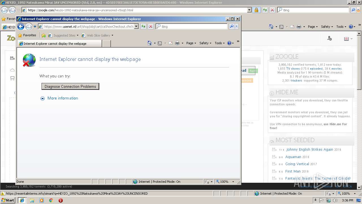Click Forward arrow in front IE window

[29, 26]
